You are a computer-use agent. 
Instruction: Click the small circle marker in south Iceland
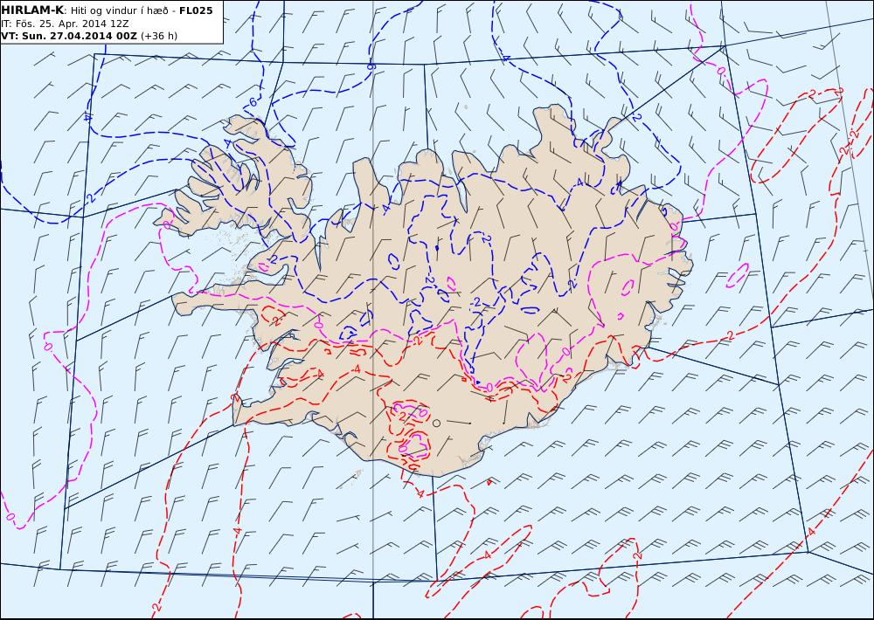tap(436, 423)
